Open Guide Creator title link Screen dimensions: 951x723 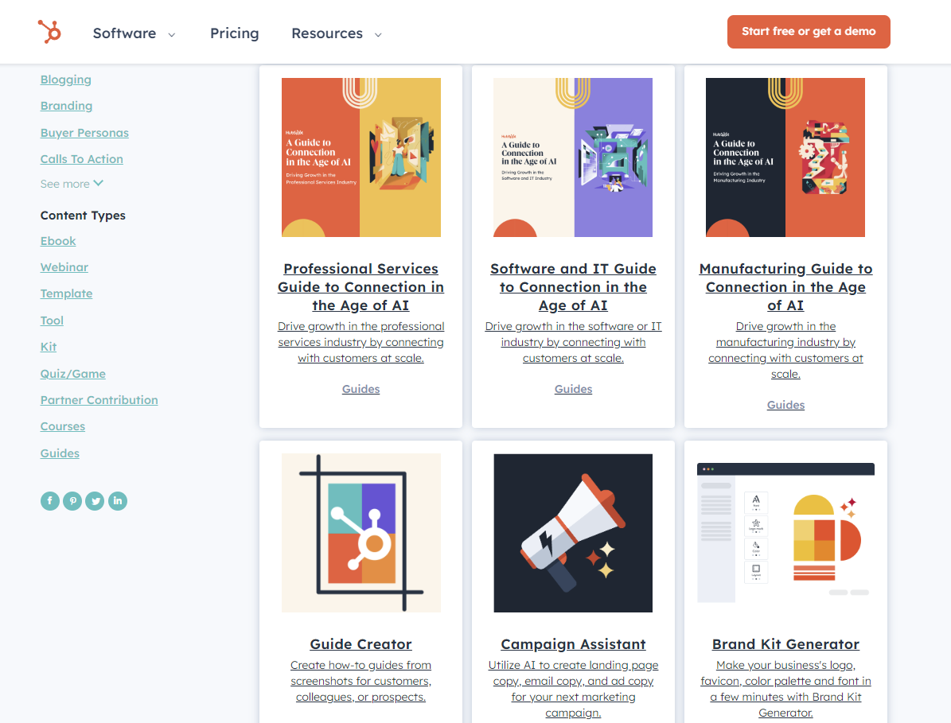point(361,643)
